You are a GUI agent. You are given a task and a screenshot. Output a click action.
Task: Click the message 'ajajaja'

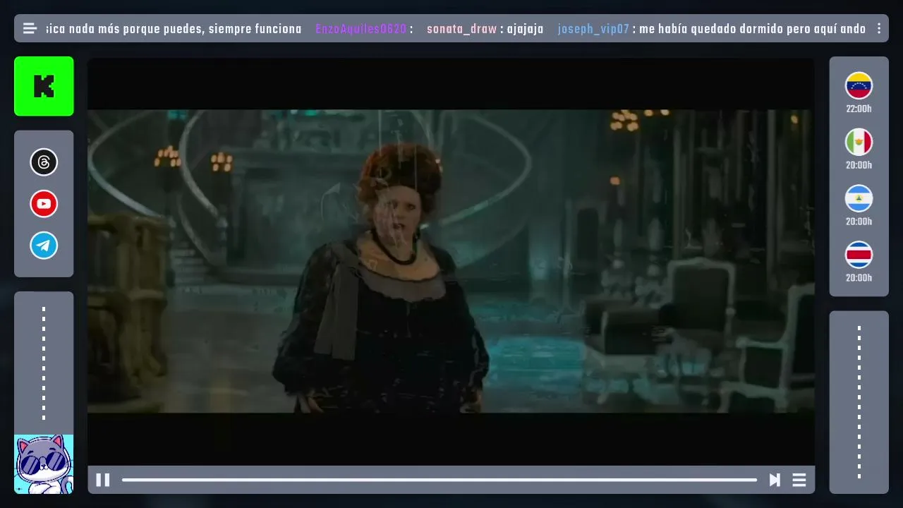526,29
